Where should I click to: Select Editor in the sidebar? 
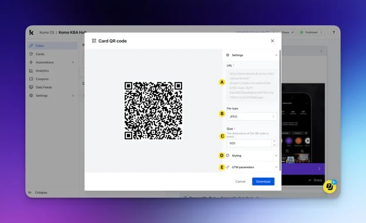click(x=52, y=46)
